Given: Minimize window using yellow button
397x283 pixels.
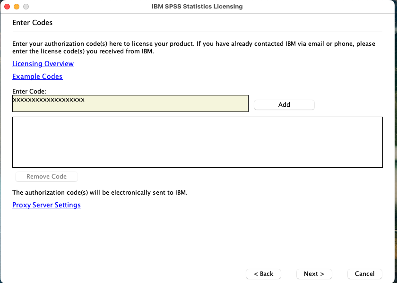Looking at the screenshot, I should coord(17,7).
